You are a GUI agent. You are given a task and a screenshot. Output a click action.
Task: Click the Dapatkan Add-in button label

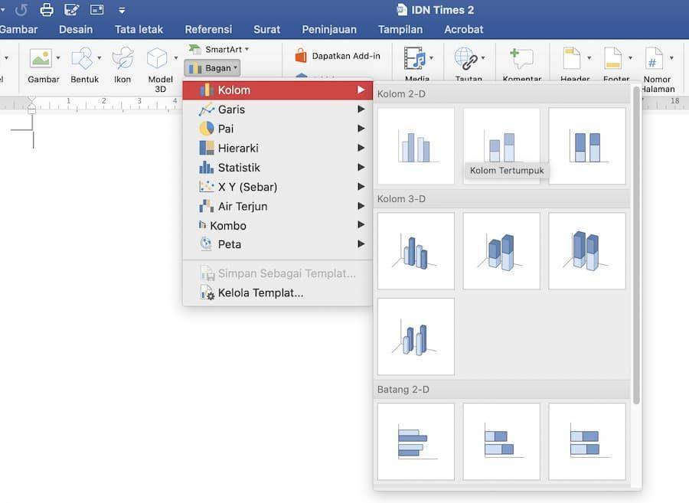coord(346,56)
